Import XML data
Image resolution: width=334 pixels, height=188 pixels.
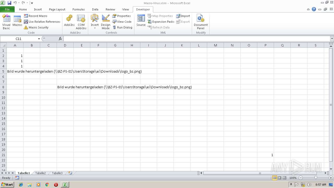tap(183, 16)
